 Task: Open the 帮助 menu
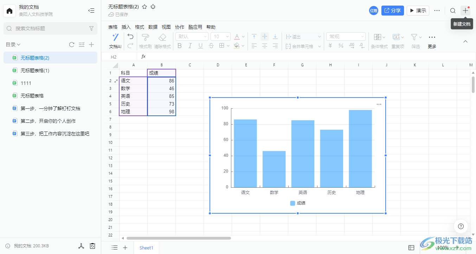[x=211, y=27]
